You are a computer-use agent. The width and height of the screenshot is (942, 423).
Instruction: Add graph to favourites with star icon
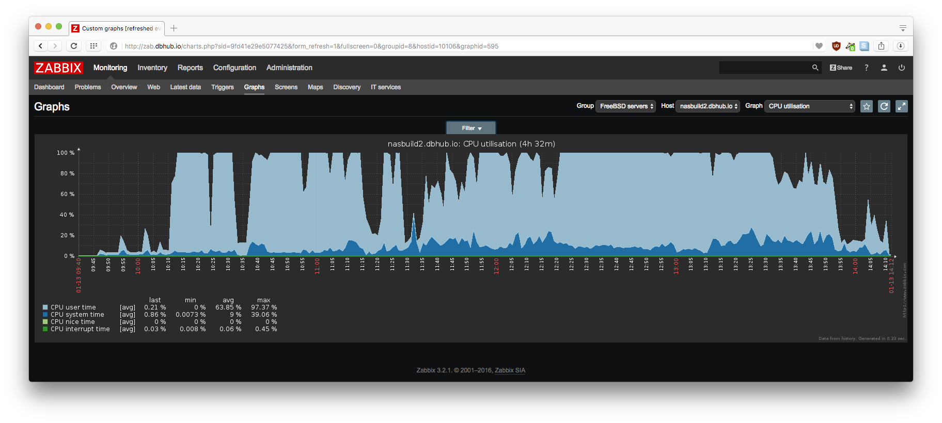867,106
